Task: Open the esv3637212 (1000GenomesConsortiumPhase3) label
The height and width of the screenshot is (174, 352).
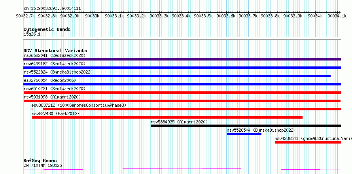Action: 79,105
